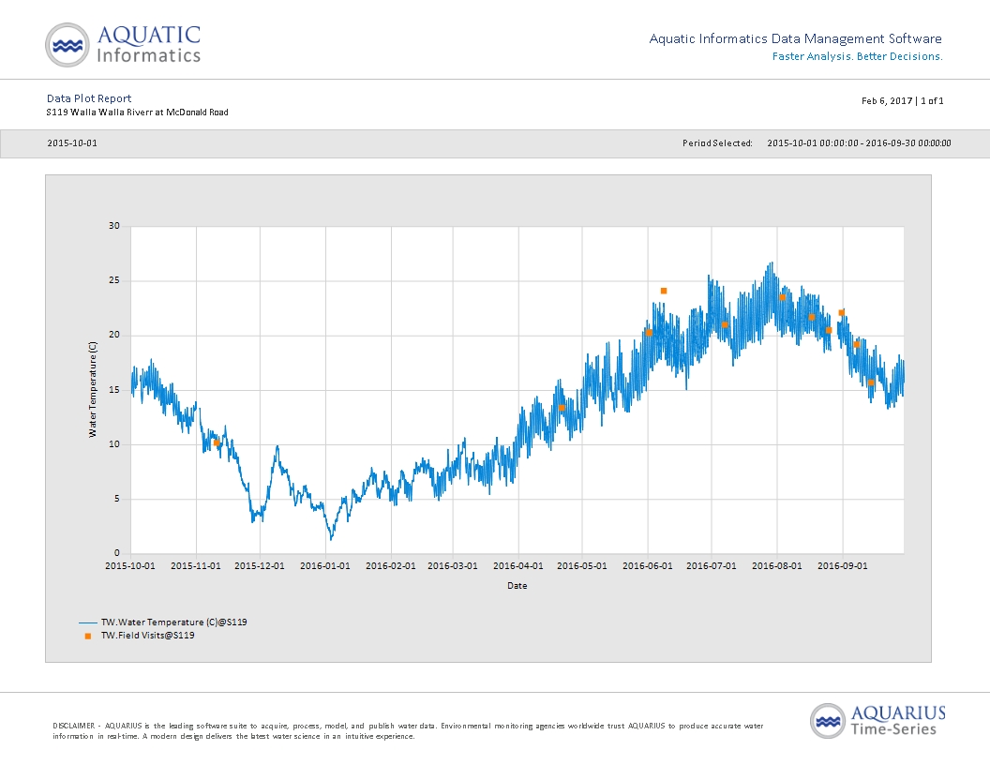Viewport: 990px width, 765px height.
Task: Click x-axis label '2016-03-01'
Action: [x=453, y=566]
